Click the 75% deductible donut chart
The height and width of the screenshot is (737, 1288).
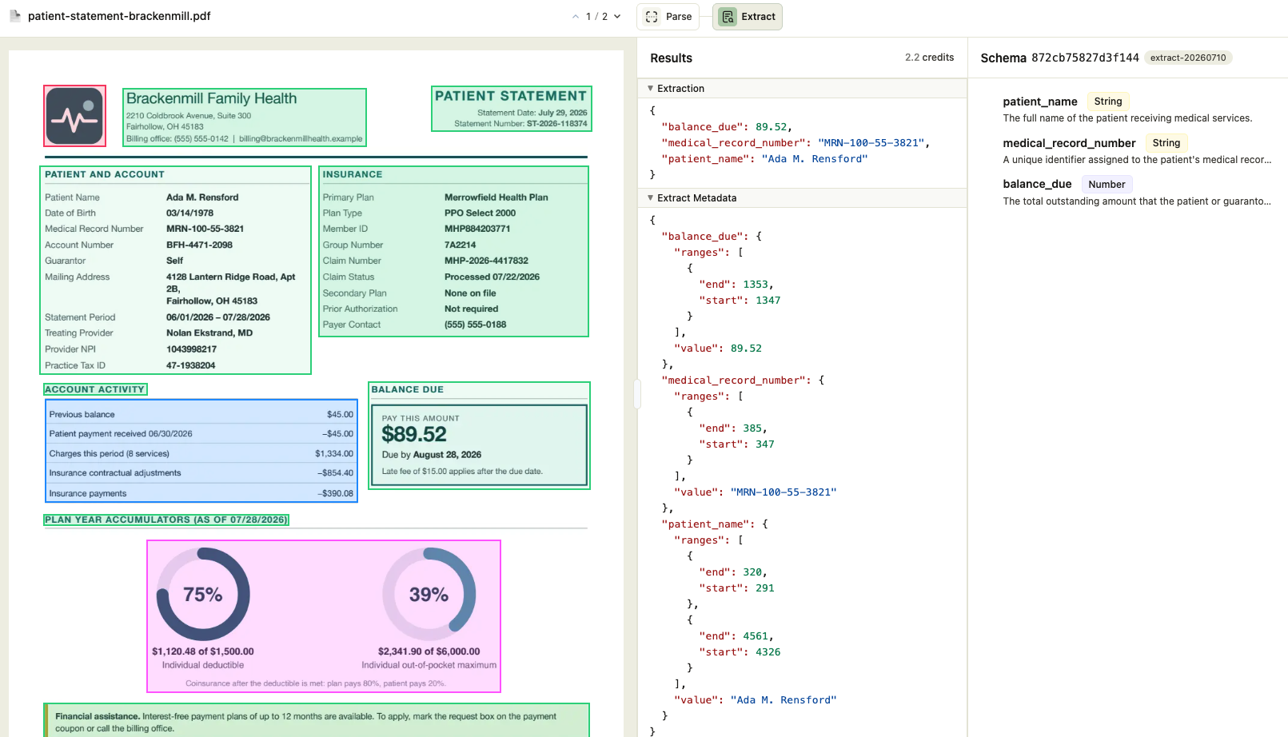(x=203, y=594)
